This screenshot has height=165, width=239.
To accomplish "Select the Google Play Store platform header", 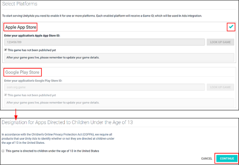I will [22, 72].
